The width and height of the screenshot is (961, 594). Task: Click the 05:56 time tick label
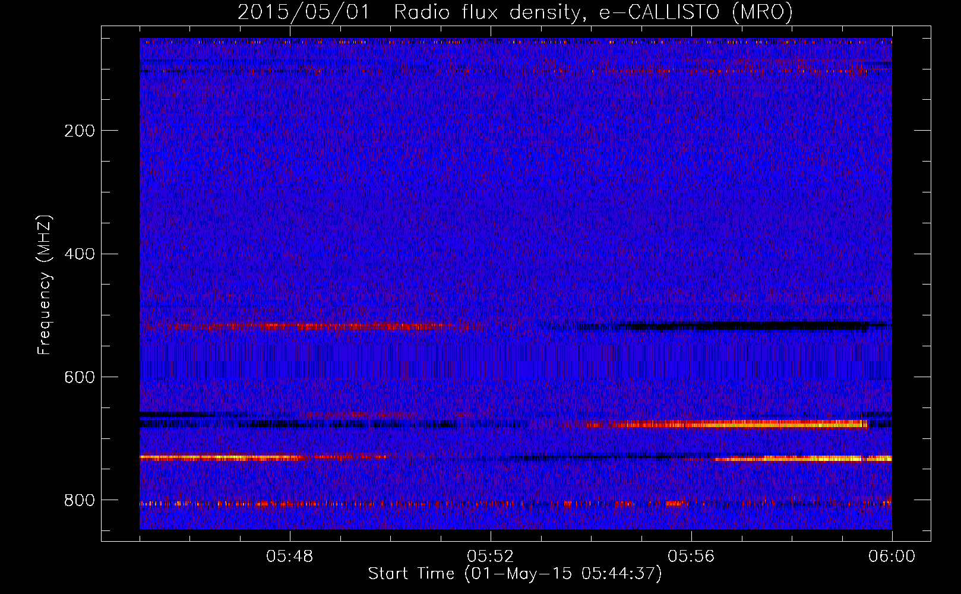click(x=691, y=557)
